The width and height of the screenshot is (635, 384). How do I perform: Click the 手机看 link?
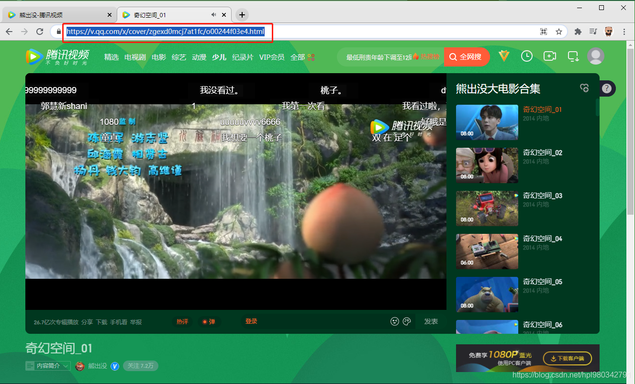119,322
